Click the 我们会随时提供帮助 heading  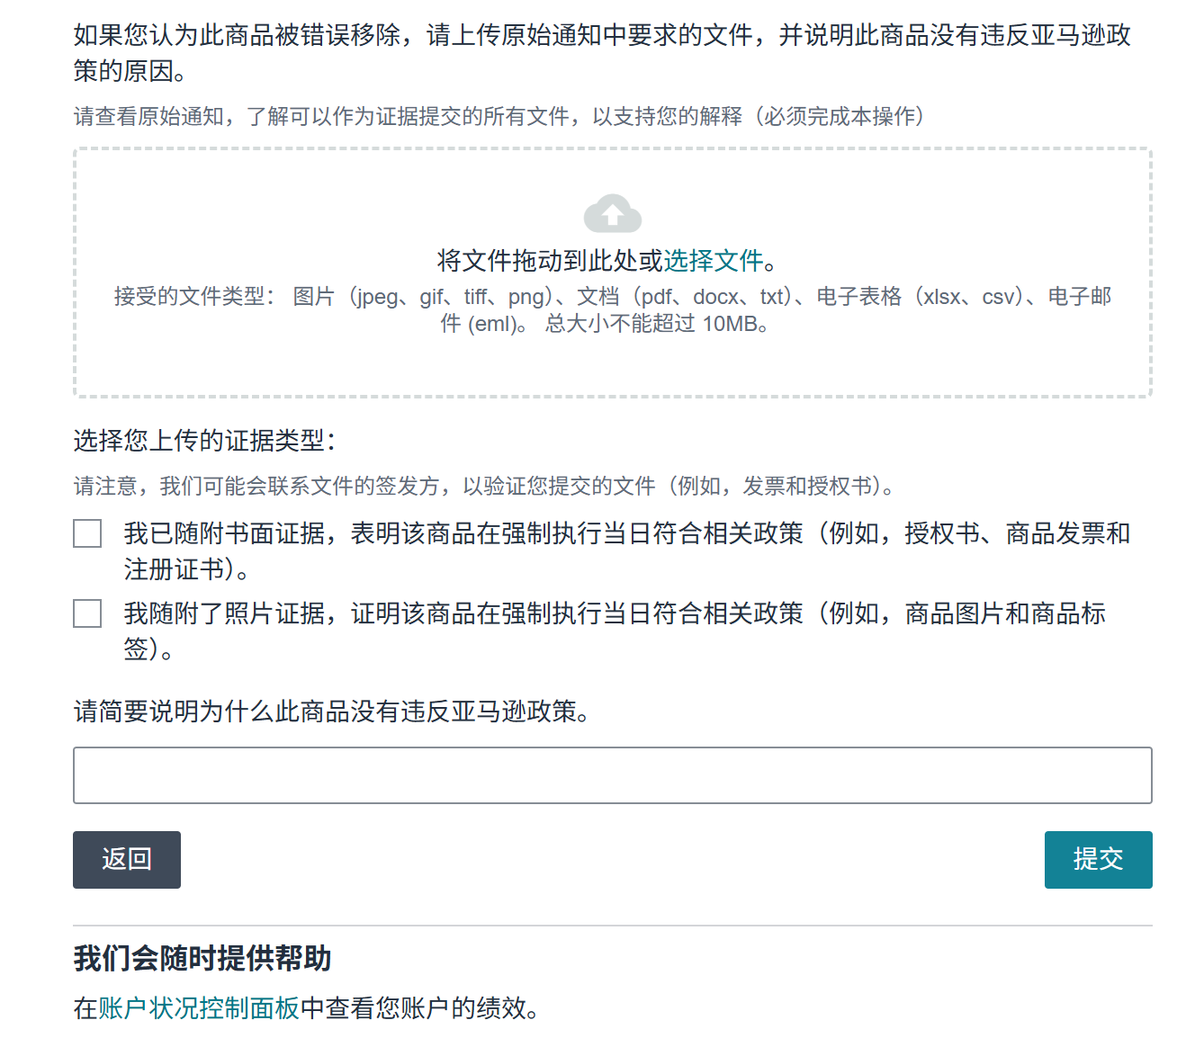click(202, 959)
